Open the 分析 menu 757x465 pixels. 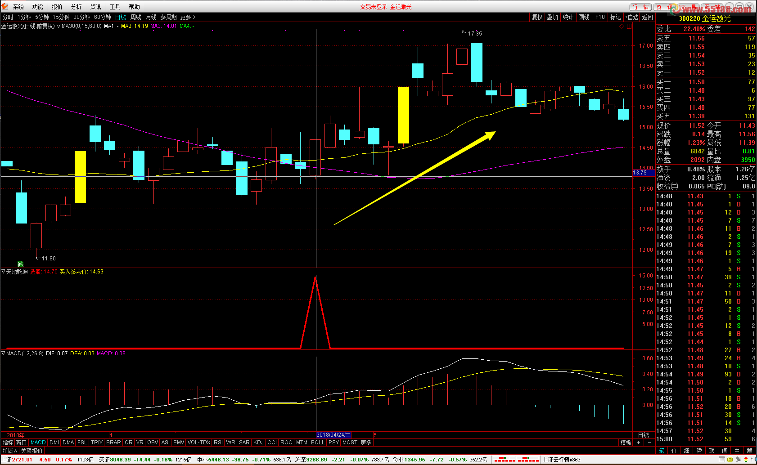coord(77,7)
